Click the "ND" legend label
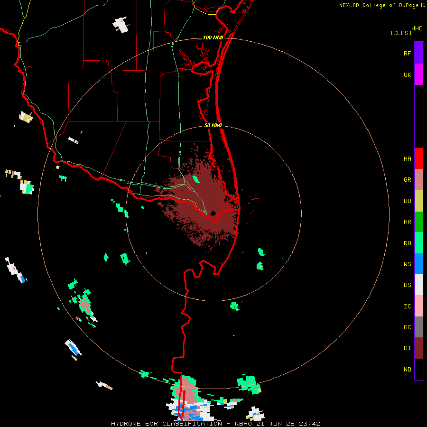 (x=407, y=370)
